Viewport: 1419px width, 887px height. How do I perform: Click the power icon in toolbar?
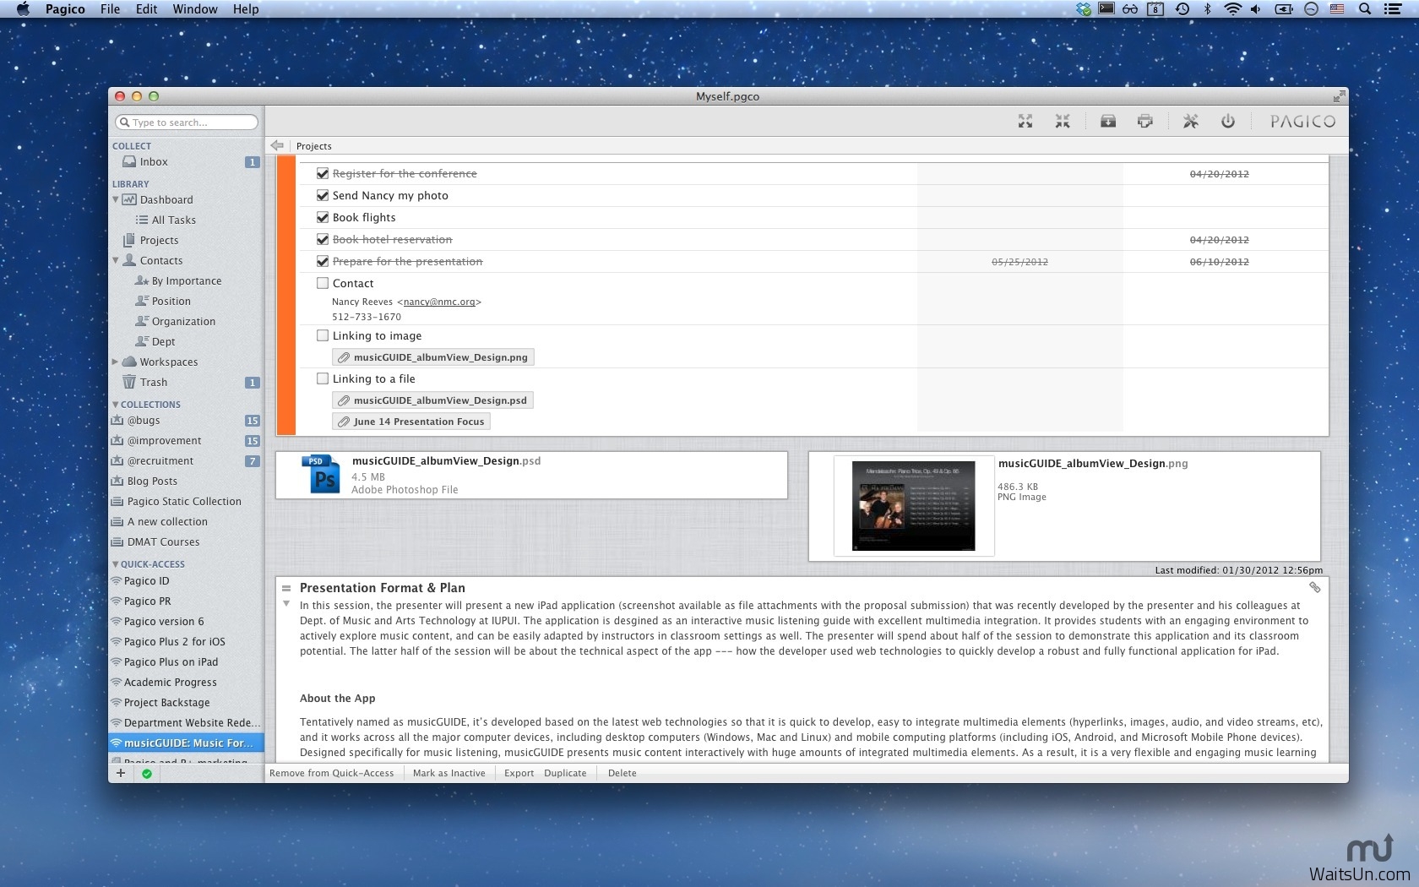[x=1227, y=122]
